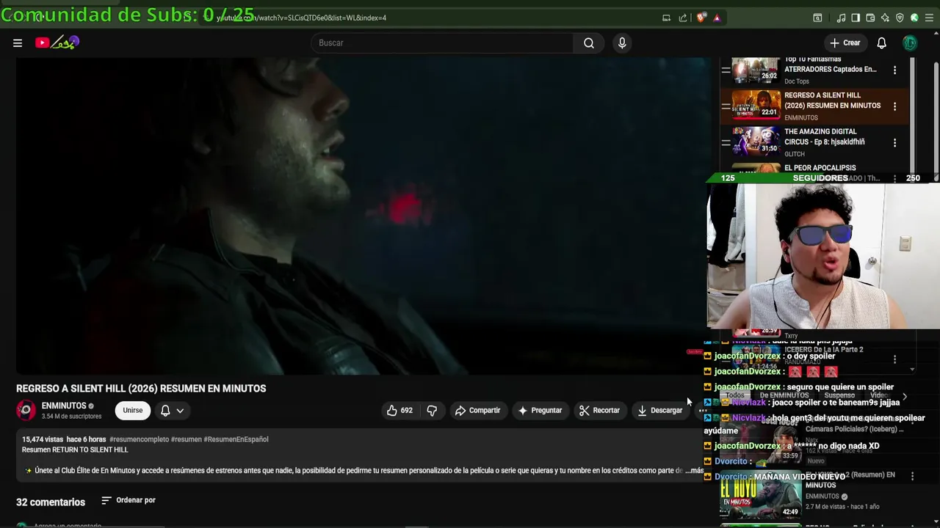Expand the description with ...más
Viewport: 940px width, 528px height.
(694, 471)
